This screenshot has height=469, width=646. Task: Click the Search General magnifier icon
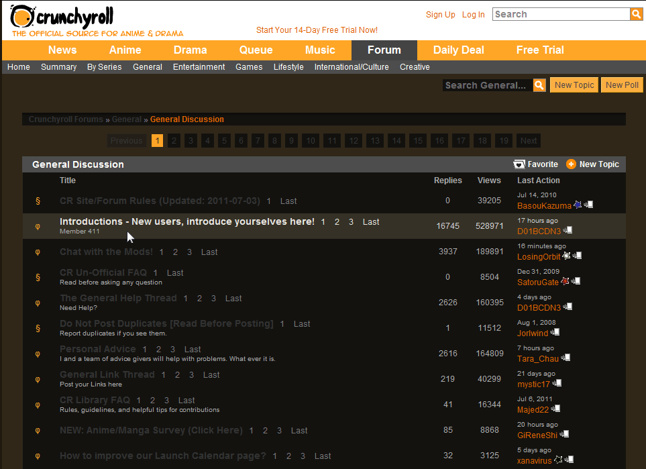[x=539, y=85]
